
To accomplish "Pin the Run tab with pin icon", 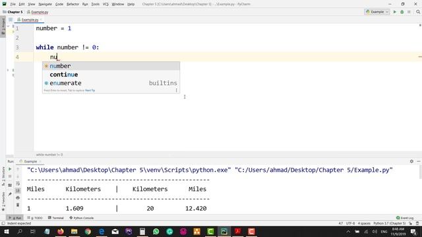I will (x=10, y=194).
